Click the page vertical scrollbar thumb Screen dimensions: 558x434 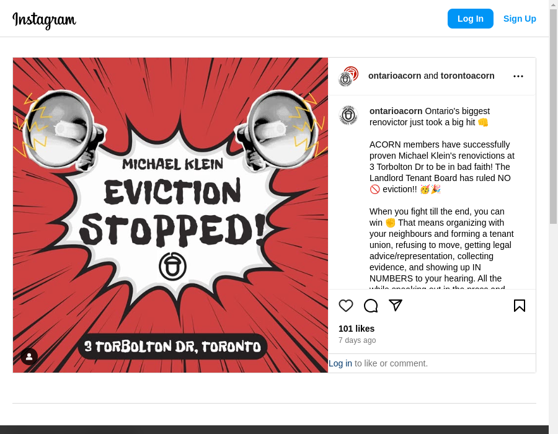[x=553, y=117]
